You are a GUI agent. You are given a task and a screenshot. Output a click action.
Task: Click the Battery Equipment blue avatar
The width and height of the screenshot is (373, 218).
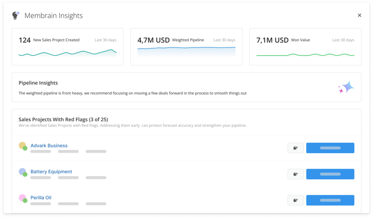click(x=23, y=172)
